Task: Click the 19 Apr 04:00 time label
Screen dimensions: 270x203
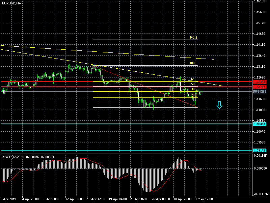Action: point(118,199)
